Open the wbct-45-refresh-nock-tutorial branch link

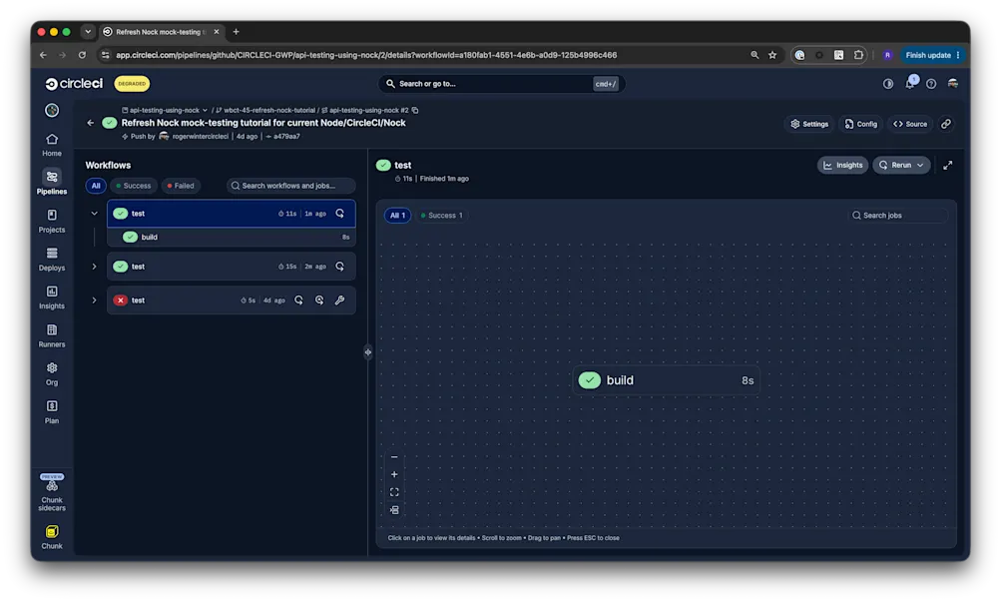264,110
